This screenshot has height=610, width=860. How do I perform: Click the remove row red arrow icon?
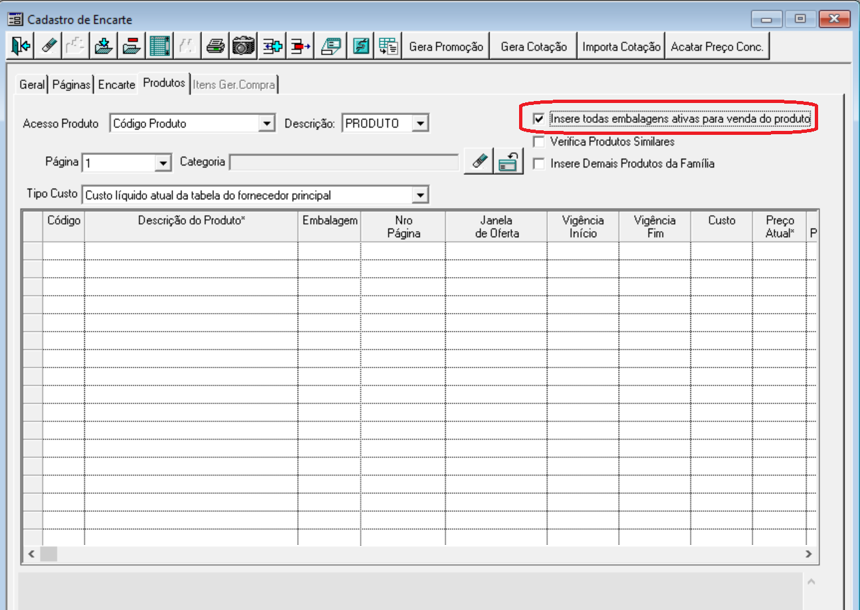pos(300,47)
